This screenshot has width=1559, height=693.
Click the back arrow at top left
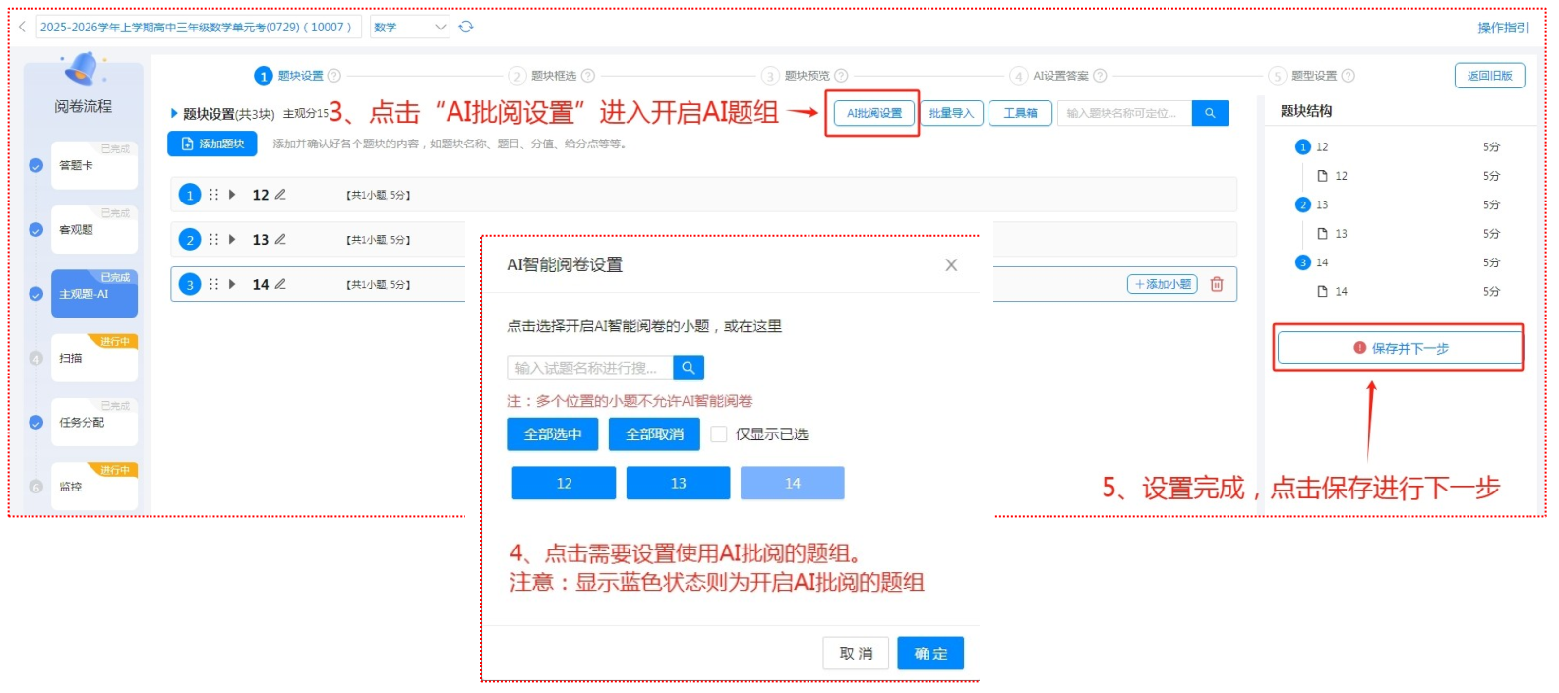pos(22,27)
